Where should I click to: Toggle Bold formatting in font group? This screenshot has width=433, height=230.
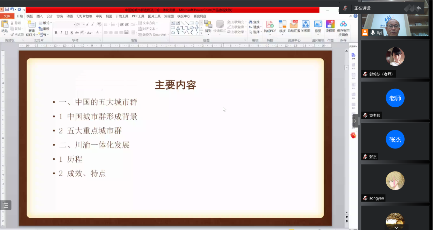(56, 33)
